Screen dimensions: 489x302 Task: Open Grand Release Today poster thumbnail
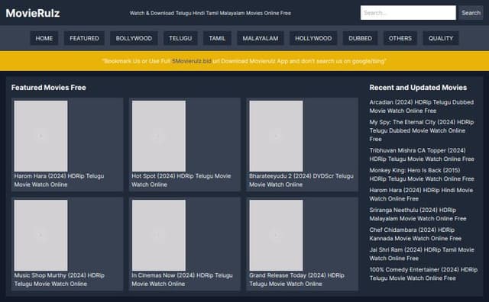[276, 235]
